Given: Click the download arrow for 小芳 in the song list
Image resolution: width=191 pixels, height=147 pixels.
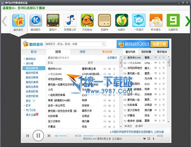Looking at the screenshot, I should (x=114, y=90).
